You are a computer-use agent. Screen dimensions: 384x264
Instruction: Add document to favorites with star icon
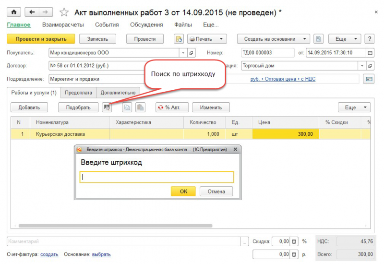click(x=64, y=12)
